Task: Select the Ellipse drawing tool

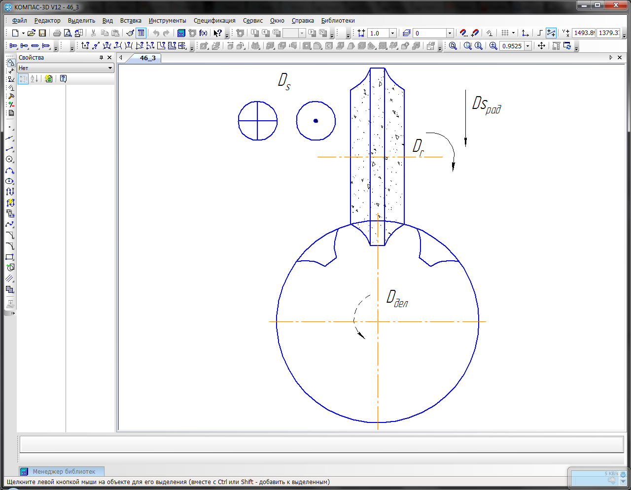Action: click(x=10, y=181)
